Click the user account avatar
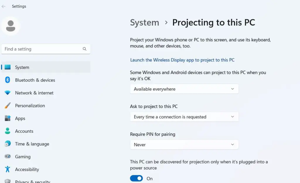 pos(11,26)
